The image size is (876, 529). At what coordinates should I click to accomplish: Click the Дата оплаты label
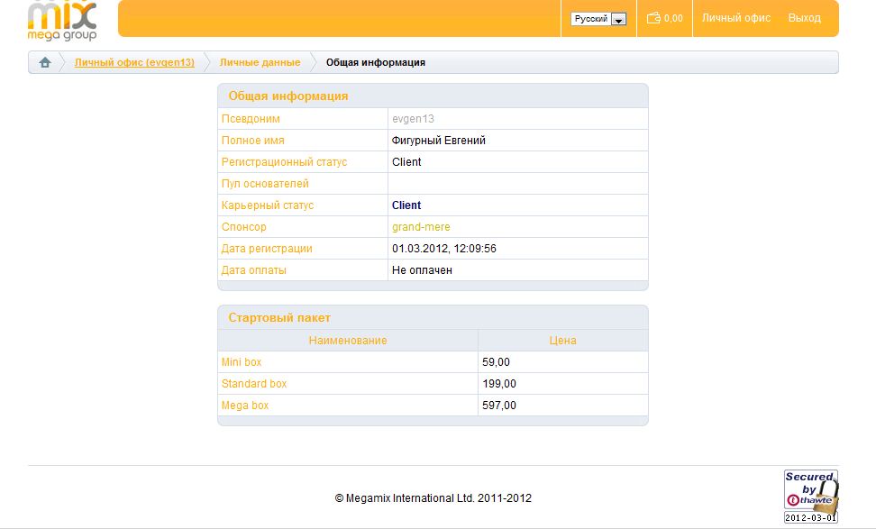click(253, 270)
